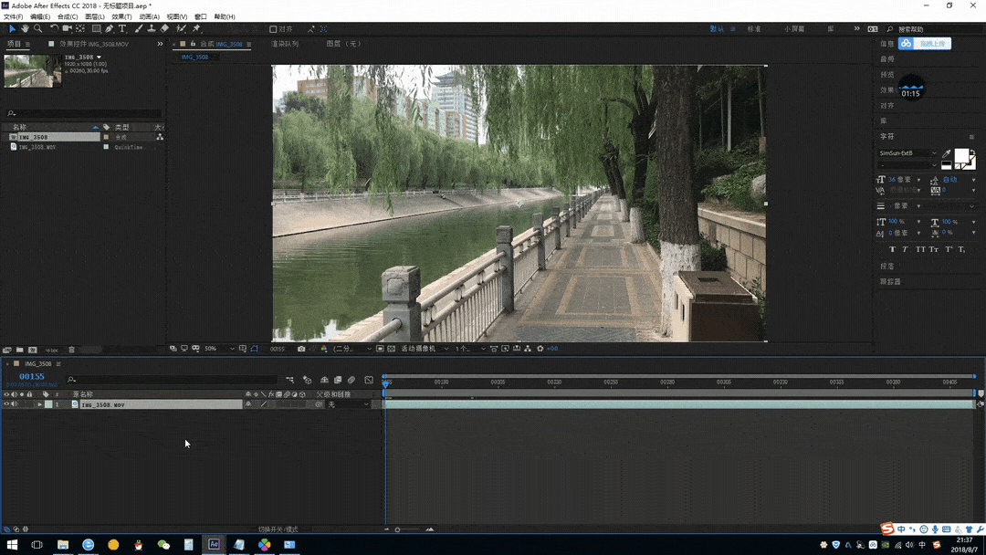The image size is (986, 555).
Task: Select the Eraser tool
Action: pos(164,29)
